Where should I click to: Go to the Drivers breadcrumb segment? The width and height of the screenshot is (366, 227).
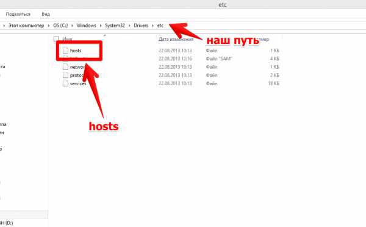pyautogui.click(x=141, y=26)
